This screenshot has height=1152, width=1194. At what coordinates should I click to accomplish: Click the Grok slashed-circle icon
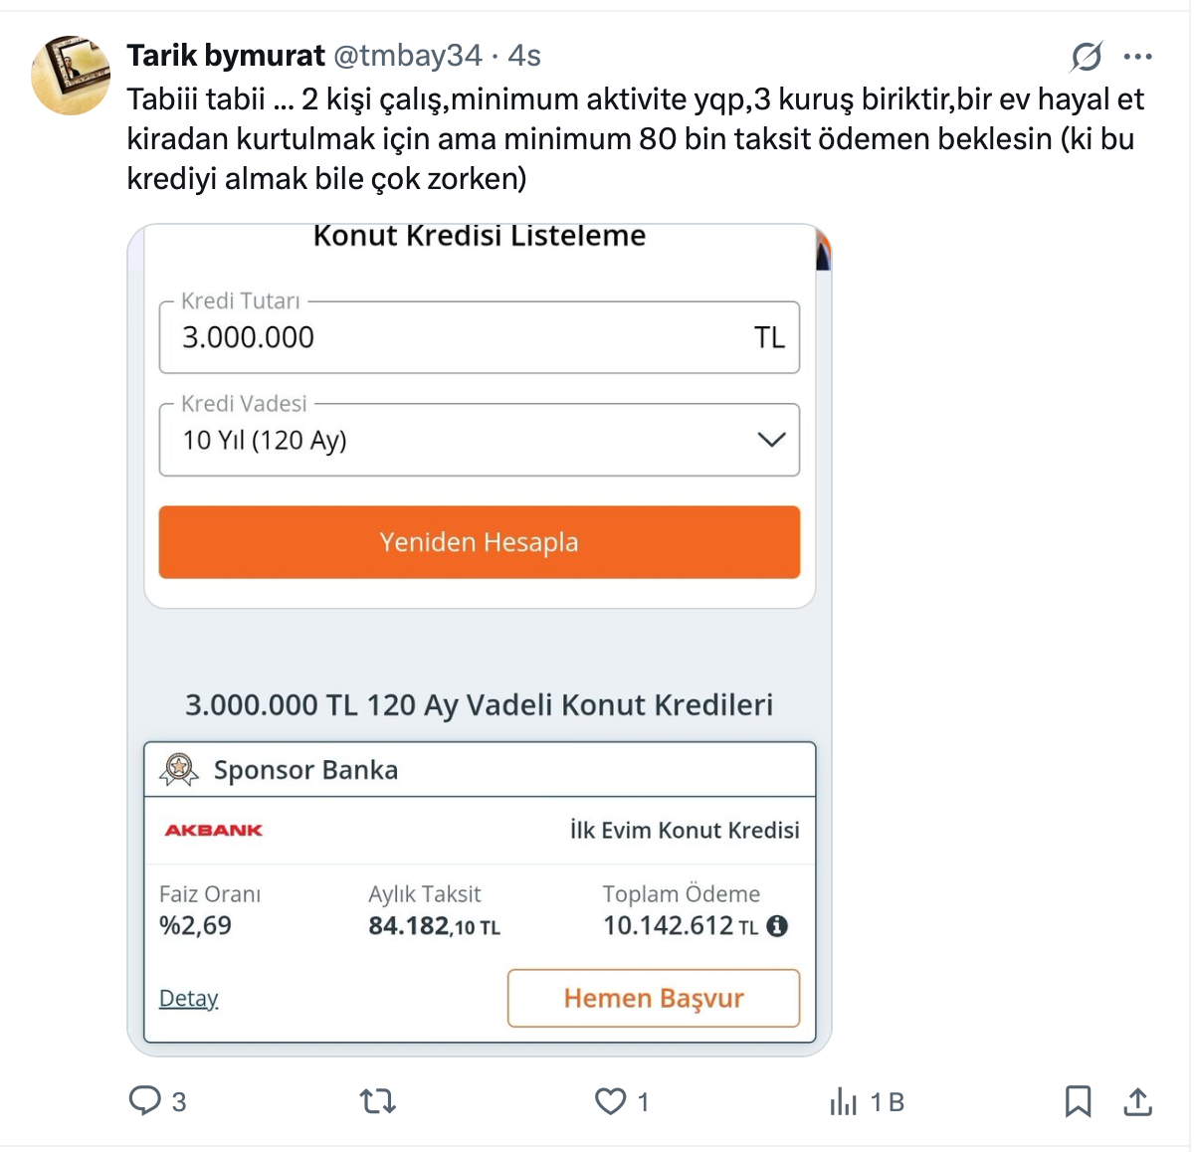[1087, 57]
